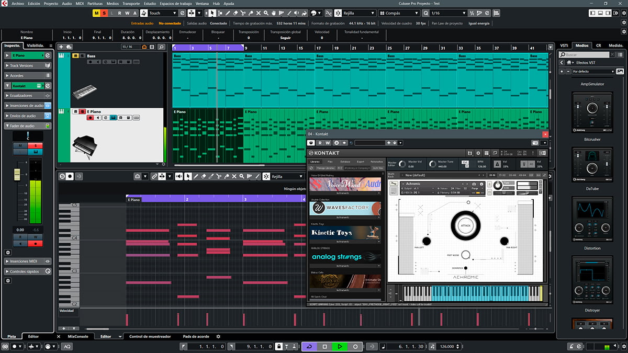628x353 pixels.
Task: Expand the Inserciones de audio section
Action: [x=28, y=106]
